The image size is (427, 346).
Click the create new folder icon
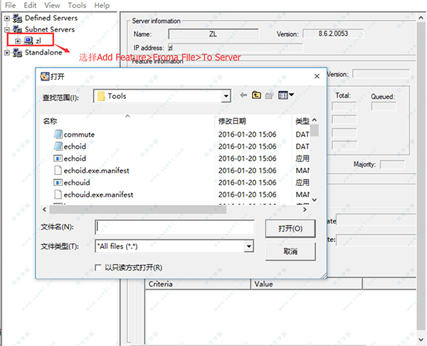click(270, 95)
